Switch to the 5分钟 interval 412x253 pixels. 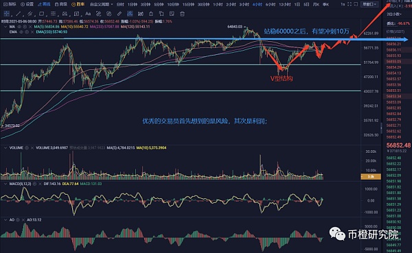click(159, 5)
